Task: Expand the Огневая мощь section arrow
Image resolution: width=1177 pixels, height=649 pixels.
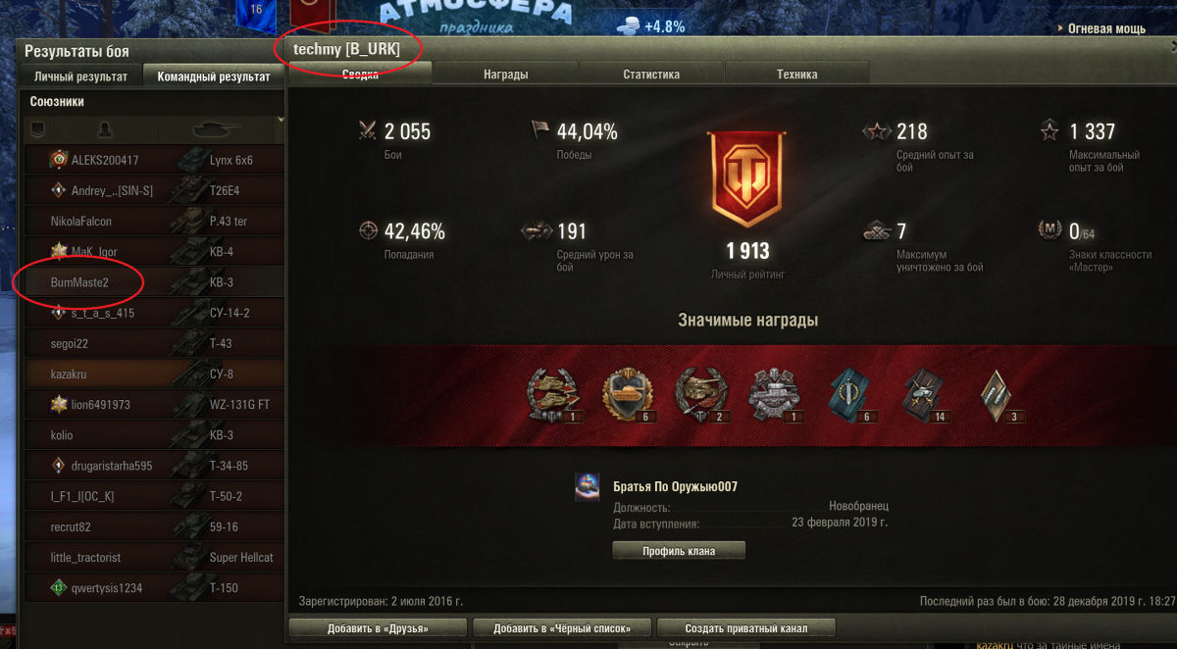Action: (x=1061, y=29)
